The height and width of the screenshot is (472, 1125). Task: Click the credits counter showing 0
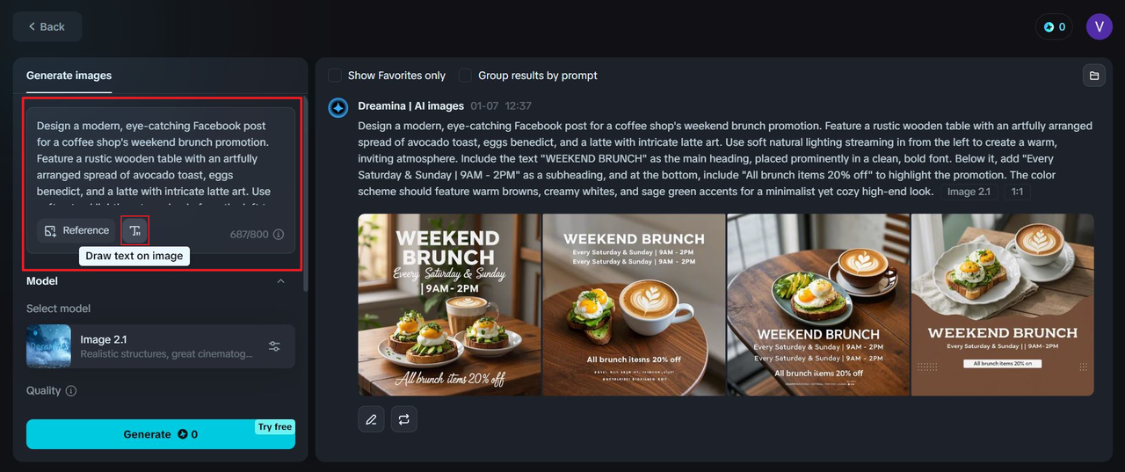click(x=1054, y=26)
